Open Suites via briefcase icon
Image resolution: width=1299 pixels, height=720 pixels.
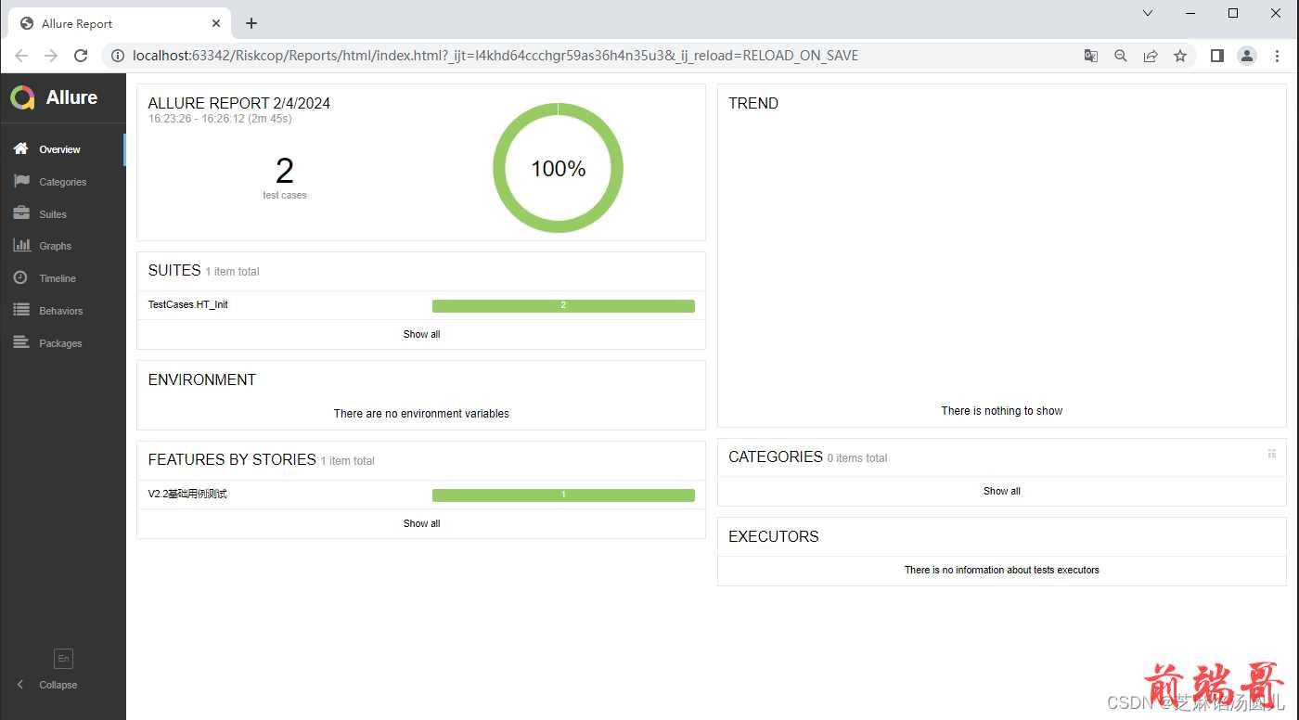click(20, 213)
